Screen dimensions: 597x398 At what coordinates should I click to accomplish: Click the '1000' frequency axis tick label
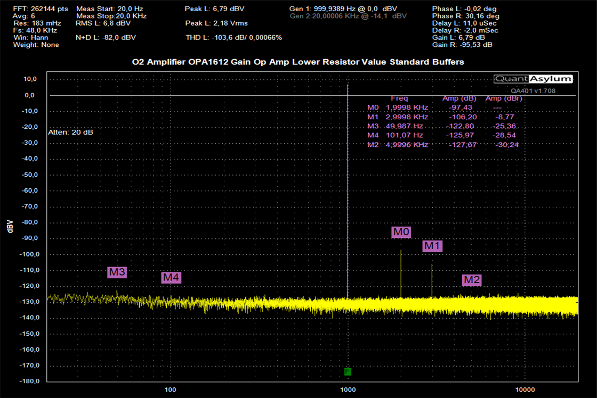[x=348, y=389]
